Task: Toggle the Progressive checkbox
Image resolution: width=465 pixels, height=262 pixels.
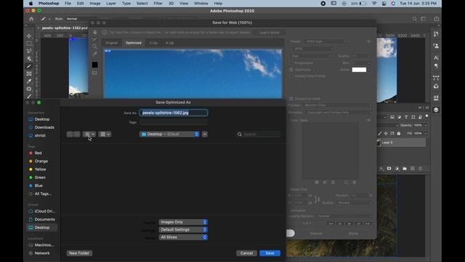Action: pyautogui.click(x=291, y=63)
